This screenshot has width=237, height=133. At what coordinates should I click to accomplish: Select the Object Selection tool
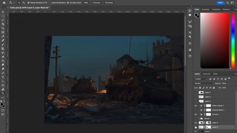point(3,24)
